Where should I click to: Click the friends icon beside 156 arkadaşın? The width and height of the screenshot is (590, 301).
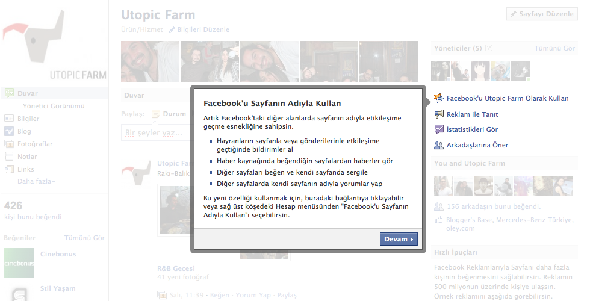[439, 206]
